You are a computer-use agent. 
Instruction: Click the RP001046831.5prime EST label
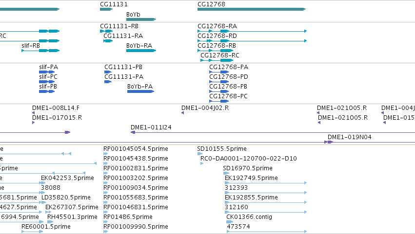(x=136, y=208)
